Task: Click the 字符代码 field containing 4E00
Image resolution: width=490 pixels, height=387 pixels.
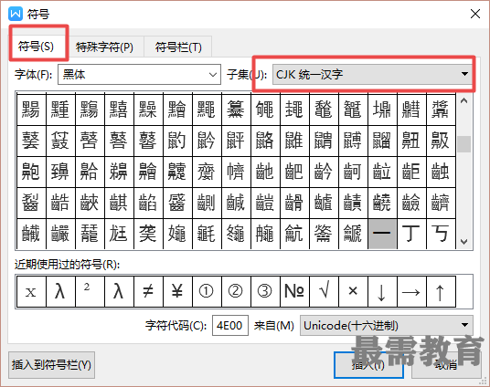Action: (230, 326)
